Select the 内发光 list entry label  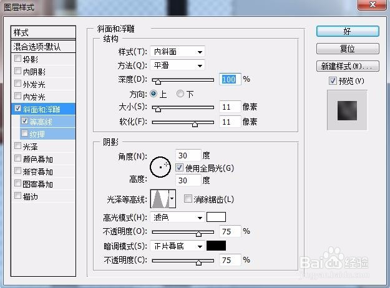[x=34, y=97]
